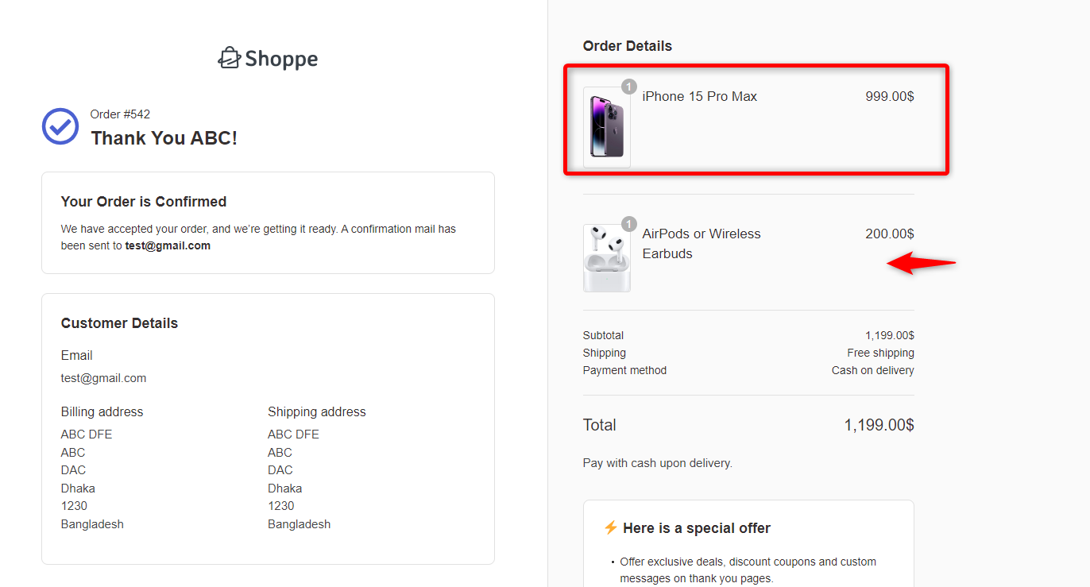Click Dhaka in the billing address
The image size is (1090, 587).
(x=78, y=489)
